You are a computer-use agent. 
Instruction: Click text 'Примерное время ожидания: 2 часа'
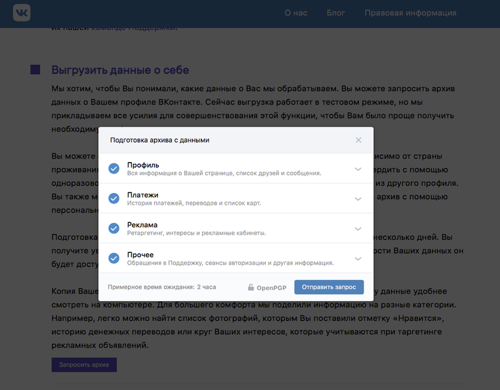click(162, 287)
